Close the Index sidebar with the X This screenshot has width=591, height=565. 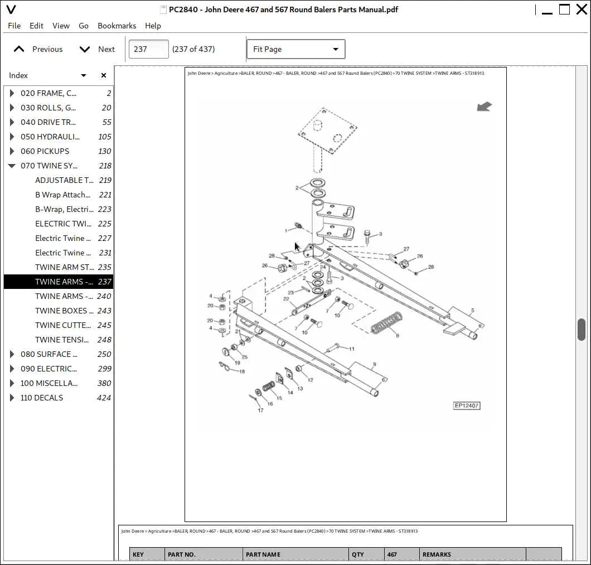(x=104, y=75)
